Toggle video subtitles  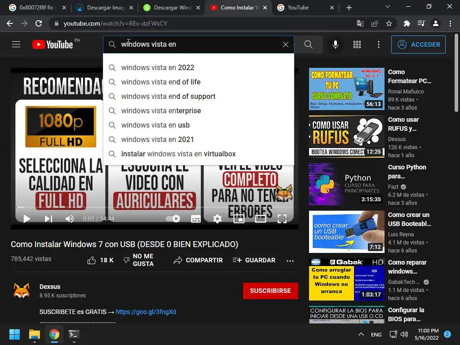[196, 219]
